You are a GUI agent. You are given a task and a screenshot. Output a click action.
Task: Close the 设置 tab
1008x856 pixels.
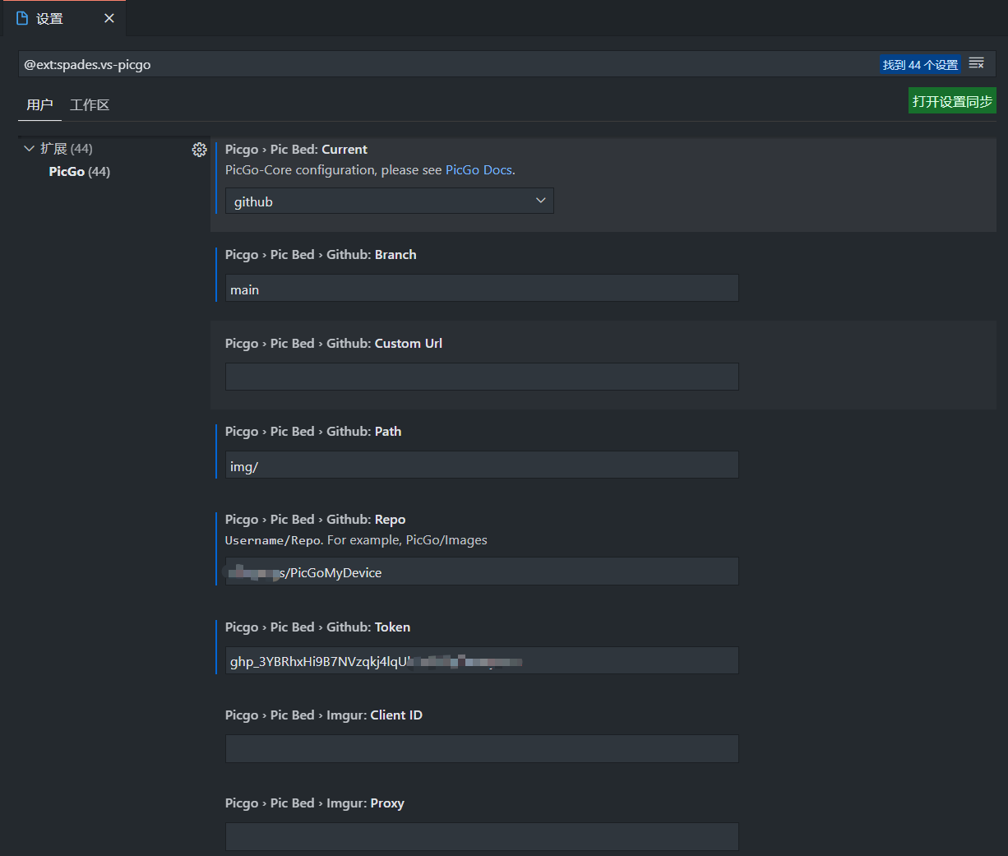(x=109, y=18)
